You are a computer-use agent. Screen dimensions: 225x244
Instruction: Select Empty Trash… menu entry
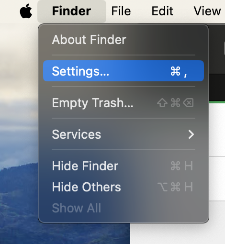coord(124,103)
